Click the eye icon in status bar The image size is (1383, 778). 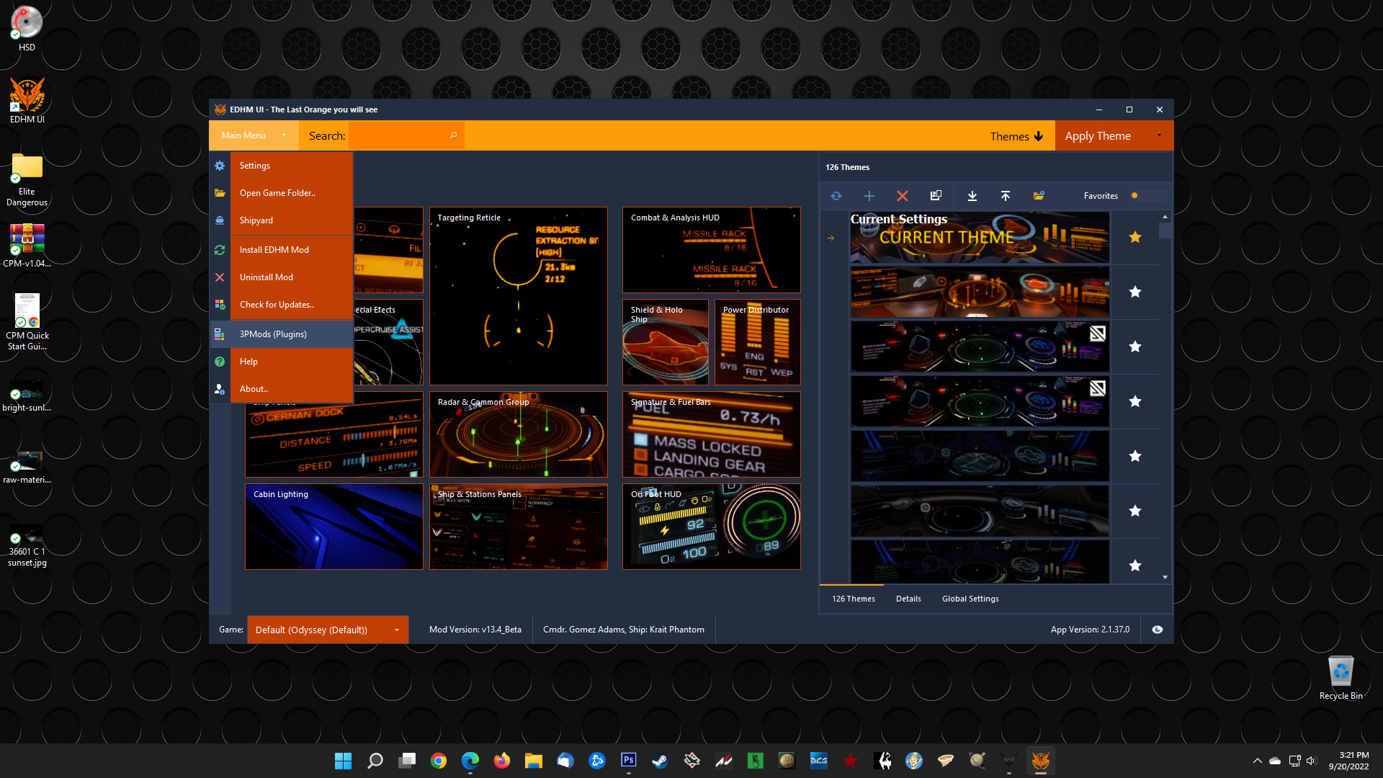[x=1157, y=630]
